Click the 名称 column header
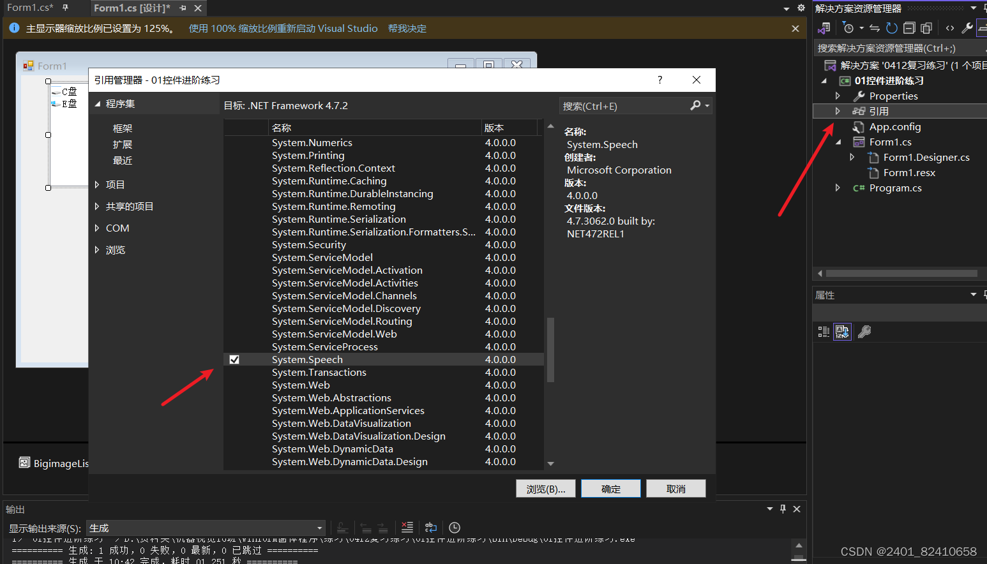987x564 pixels. (x=374, y=128)
